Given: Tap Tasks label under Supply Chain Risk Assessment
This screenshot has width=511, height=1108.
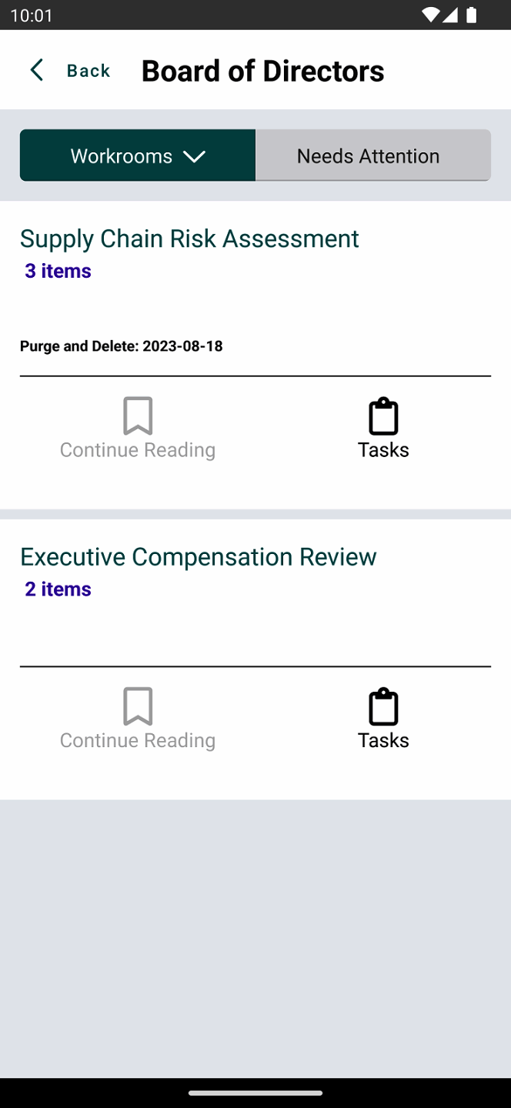Looking at the screenshot, I should [383, 450].
